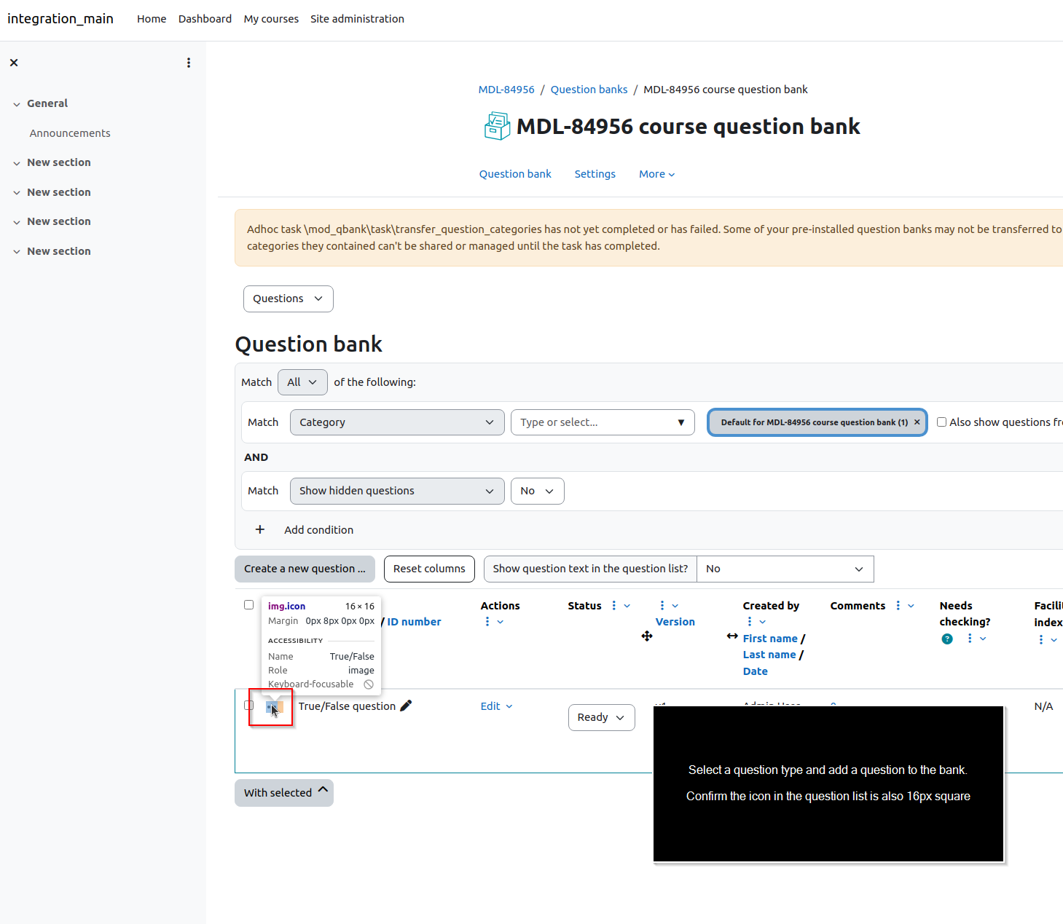Click the Keyboard-focusable not-allowed icon in the tooltip

pyautogui.click(x=369, y=684)
